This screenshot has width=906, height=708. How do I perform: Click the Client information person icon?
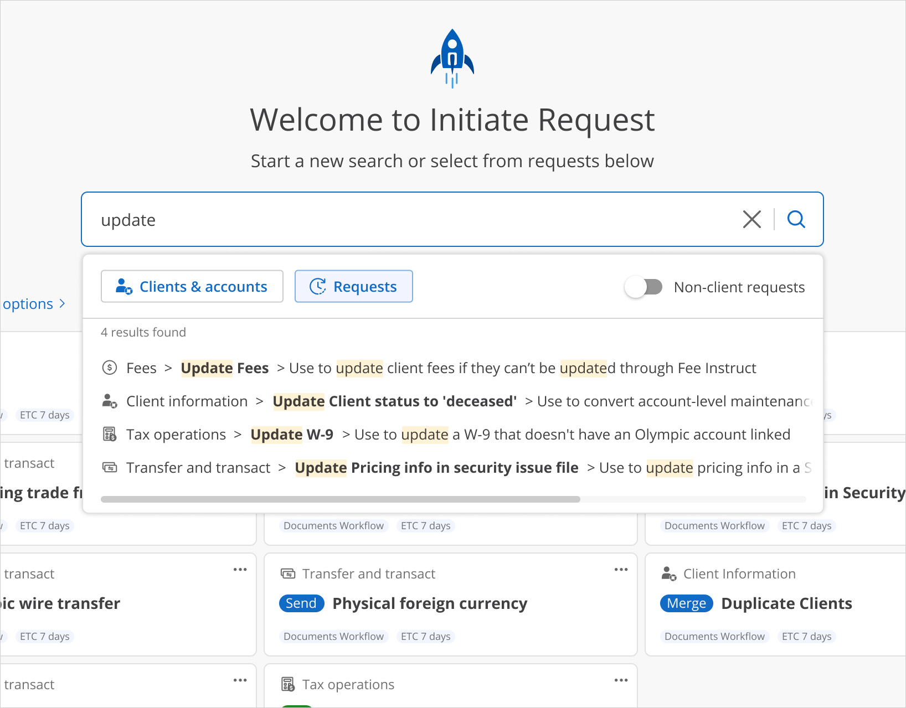click(110, 401)
